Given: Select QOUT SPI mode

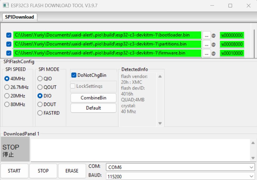Looking at the screenshot, I should 47,87.
